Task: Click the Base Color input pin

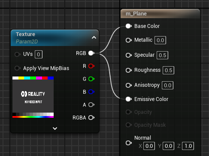Action: 129,26
